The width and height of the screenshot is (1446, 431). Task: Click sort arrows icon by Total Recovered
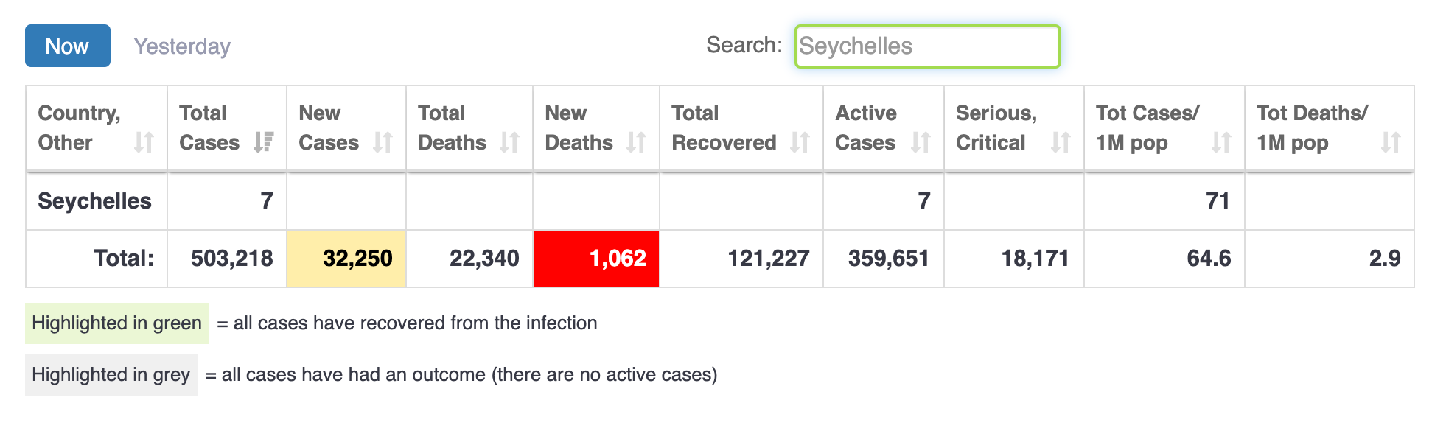click(800, 142)
